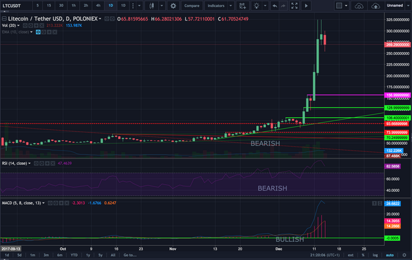Create an alert with alarm clock icon
The height and width of the screenshot is (260, 412).
(243, 6)
